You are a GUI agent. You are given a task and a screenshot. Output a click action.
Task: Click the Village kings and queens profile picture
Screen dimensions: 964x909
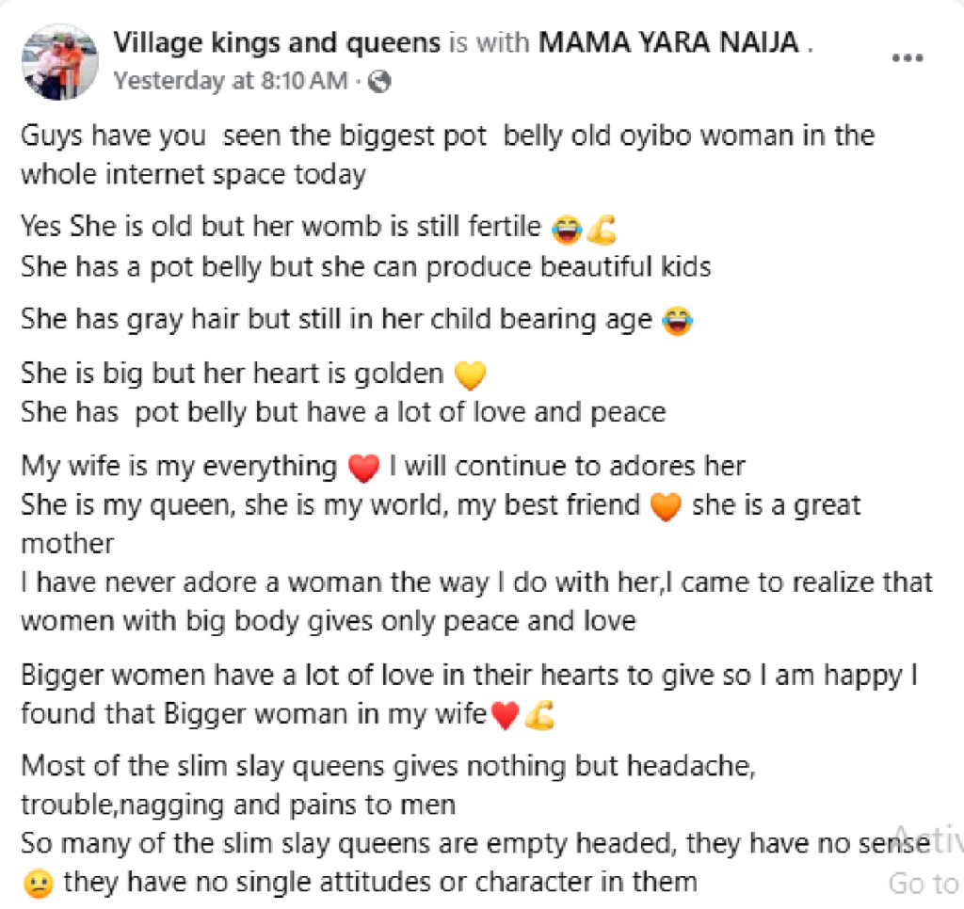(59, 61)
